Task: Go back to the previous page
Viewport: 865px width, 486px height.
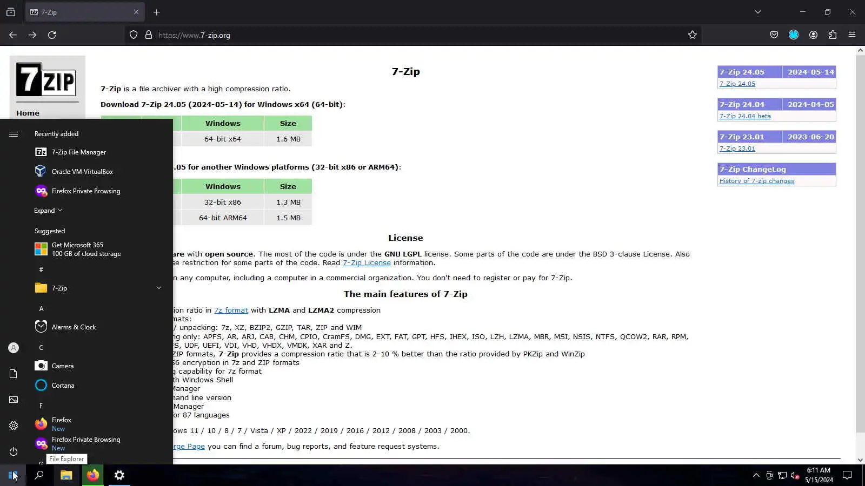Action: pyautogui.click(x=13, y=35)
